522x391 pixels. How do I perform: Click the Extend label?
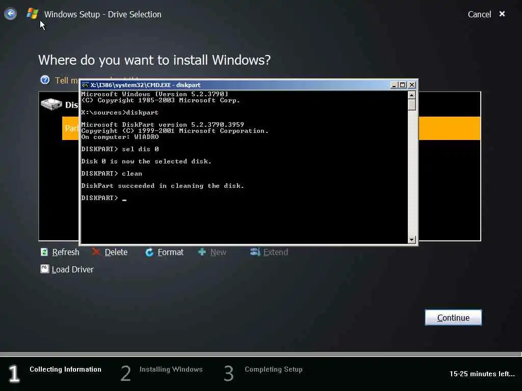[x=276, y=253]
